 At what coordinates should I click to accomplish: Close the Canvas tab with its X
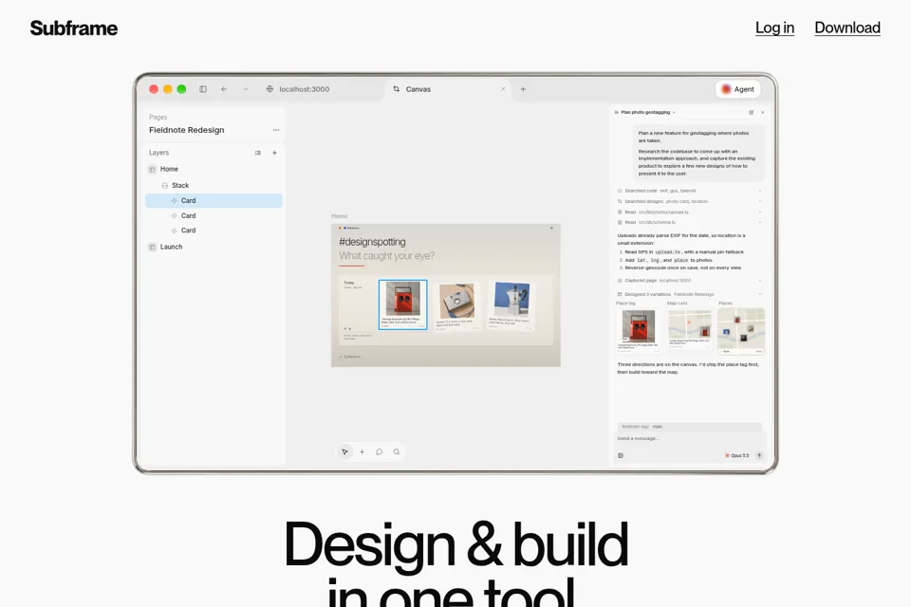click(x=503, y=89)
